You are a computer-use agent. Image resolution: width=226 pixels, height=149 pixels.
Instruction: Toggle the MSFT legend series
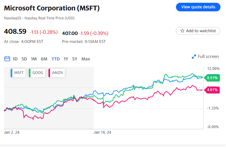[19, 73]
